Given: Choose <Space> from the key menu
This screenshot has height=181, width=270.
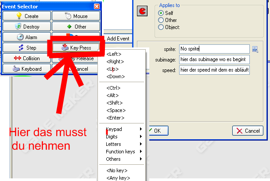Looking at the screenshot, I should (x=116, y=111).
